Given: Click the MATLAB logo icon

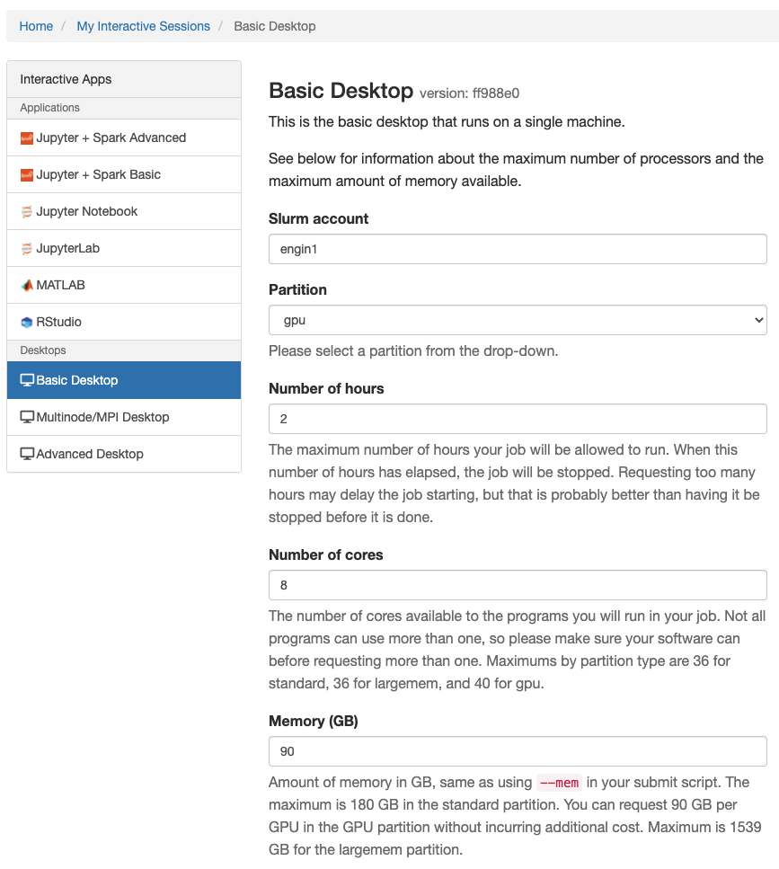Looking at the screenshot, I should coord(27,286).
